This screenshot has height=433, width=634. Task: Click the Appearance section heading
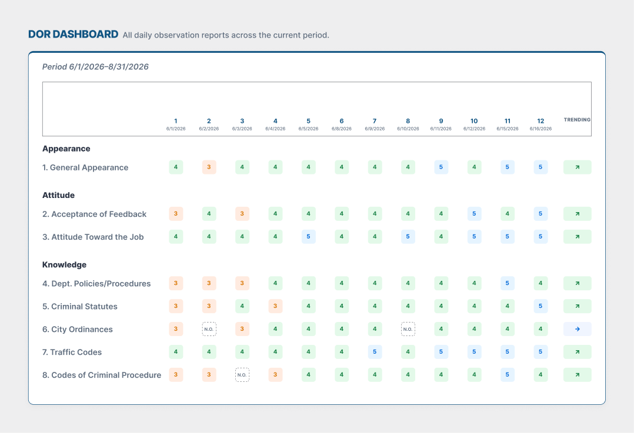pyautogui.click(x=66, y=149)
